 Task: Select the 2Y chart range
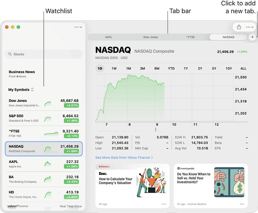(x=200, y=68)
